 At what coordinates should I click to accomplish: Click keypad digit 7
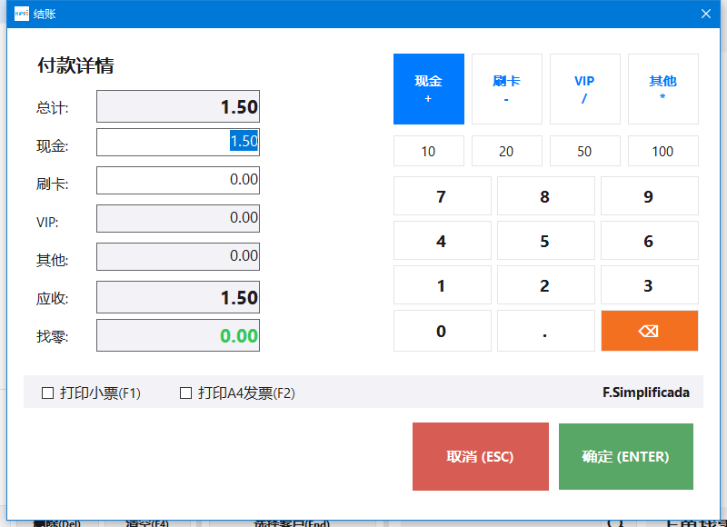pos(442,196)
